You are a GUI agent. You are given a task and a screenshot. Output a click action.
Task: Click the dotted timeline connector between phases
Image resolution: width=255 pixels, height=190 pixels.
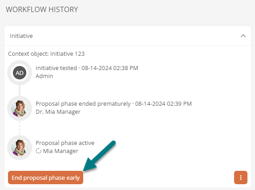point(20,128)
